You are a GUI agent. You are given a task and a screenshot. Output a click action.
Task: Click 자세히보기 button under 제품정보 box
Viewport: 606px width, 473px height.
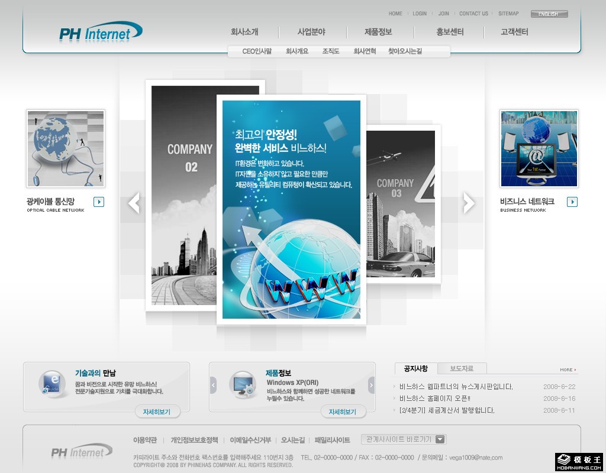pyautogui.click(x=343, y=412)
